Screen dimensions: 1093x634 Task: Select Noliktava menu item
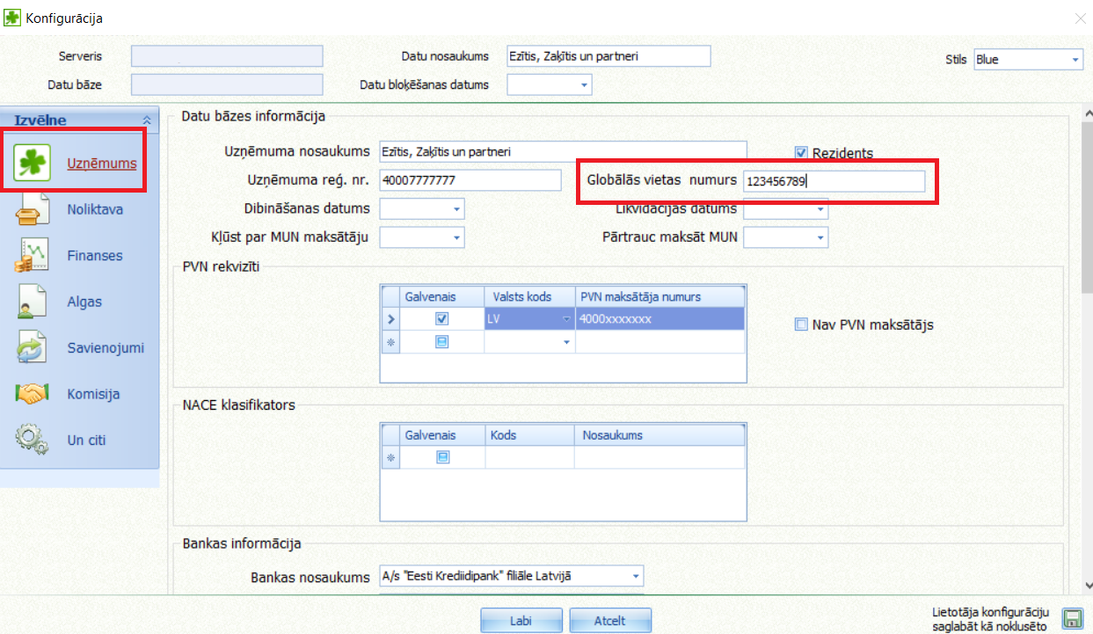(x=95, y=210)
